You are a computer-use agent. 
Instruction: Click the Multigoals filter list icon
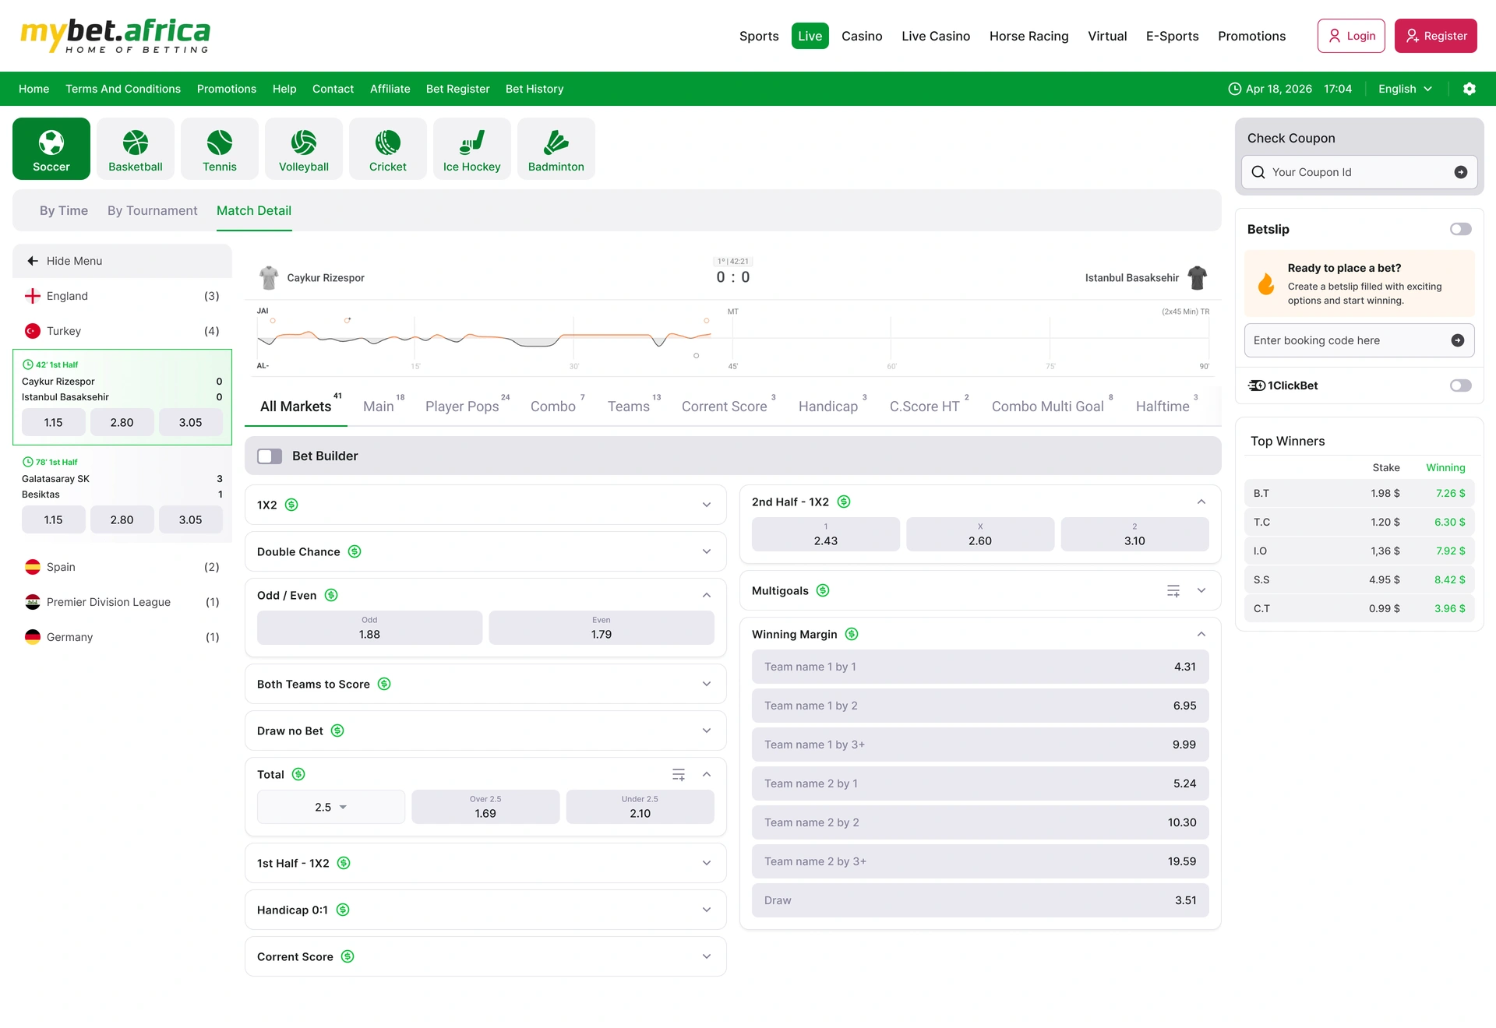click(x=1173, y=590)
